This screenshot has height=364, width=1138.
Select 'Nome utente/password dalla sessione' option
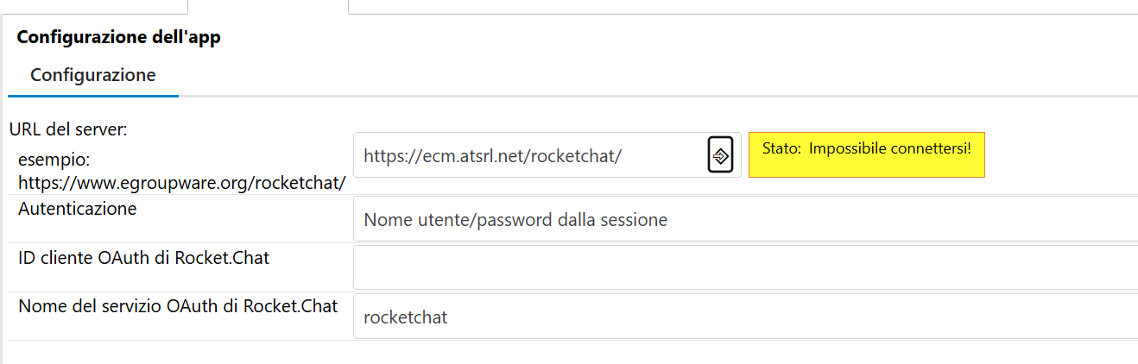[515, 220]
